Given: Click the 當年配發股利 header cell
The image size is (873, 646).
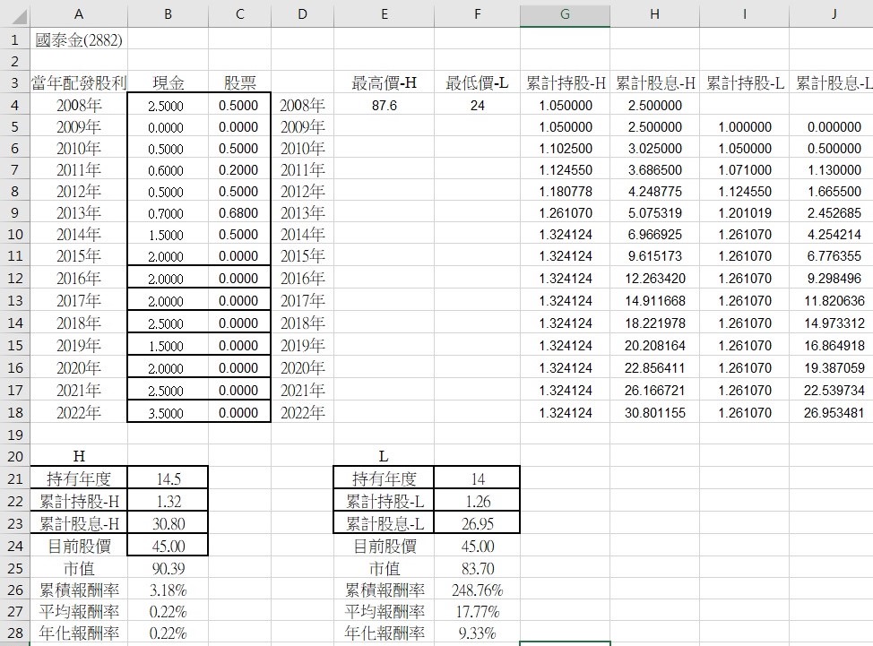Looking at the screenshot, I should (x=79, y=83).
